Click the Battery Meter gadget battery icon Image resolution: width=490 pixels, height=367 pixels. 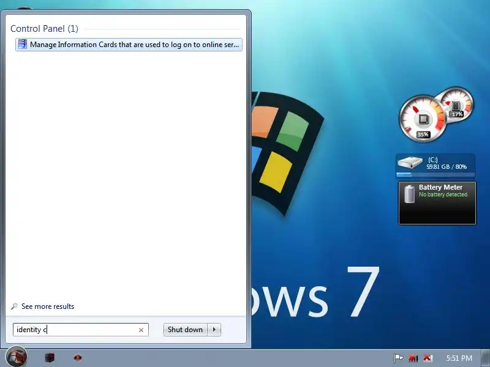tap(409, 194)
